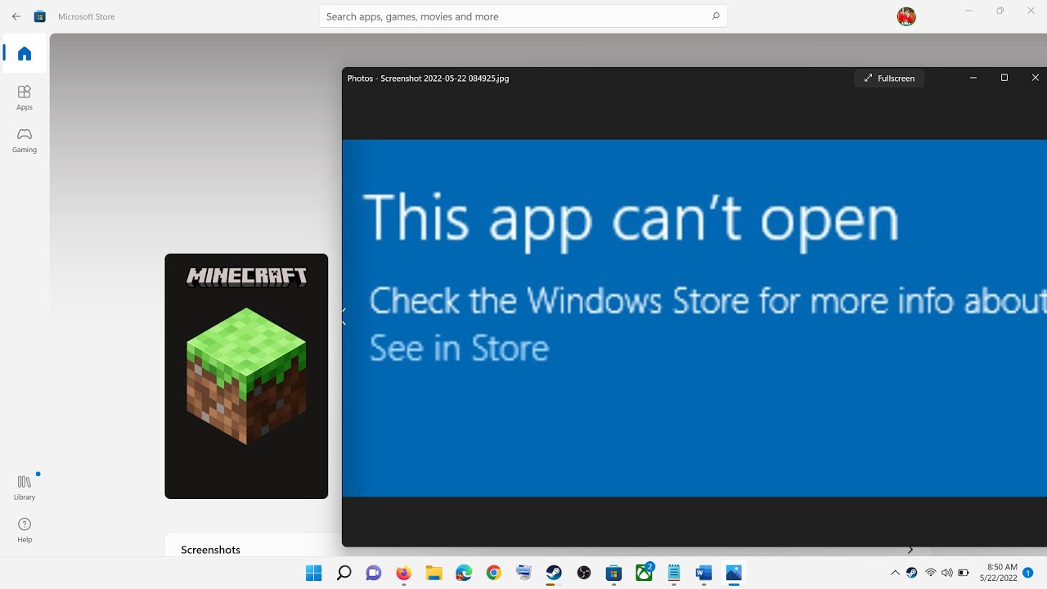The height and width of the screenshot is (589, 1047).
Task: Enter Fullscreen in Photos window
Action: pyautogui.click(x=889, y=78)
